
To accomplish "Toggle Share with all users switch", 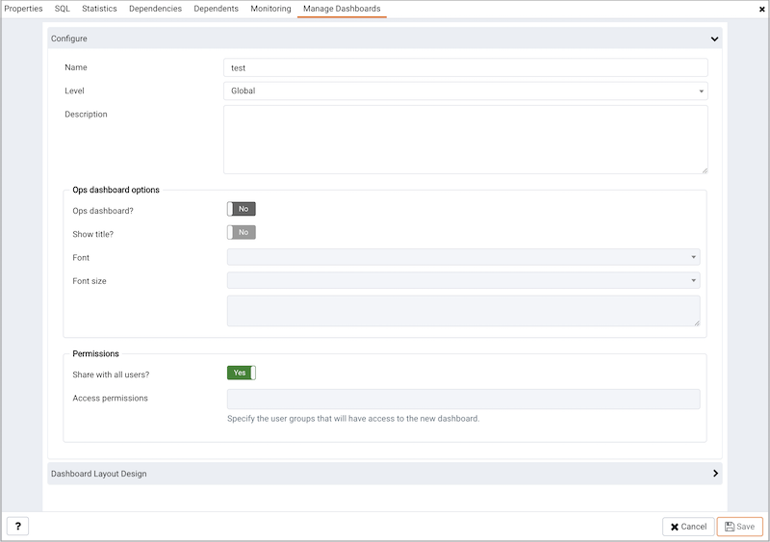I will (242, 373).
